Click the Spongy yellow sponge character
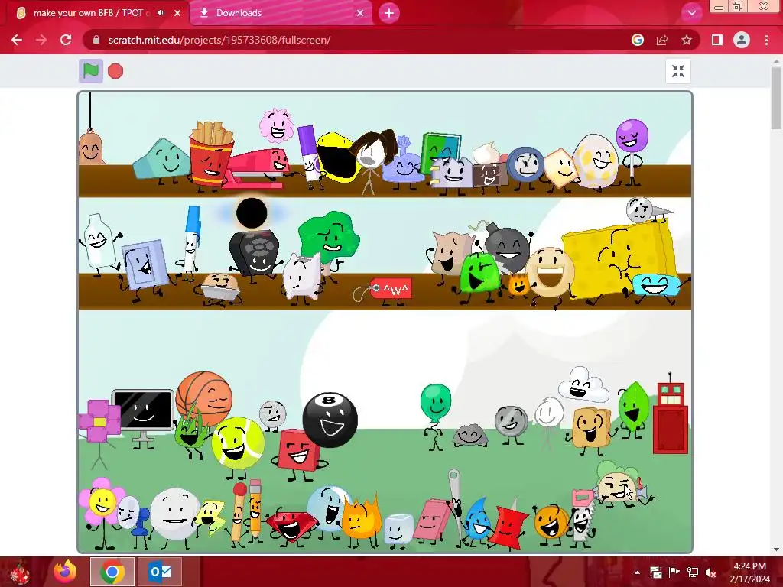Image resolution: width=783 pixels, height=587 pixels. tap(619, 259)
